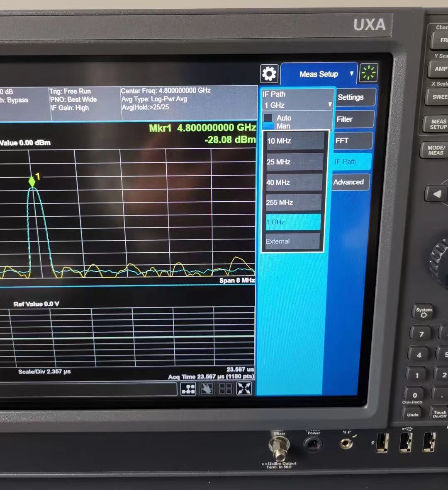Click the Avg|Hold >25/25 counter
Image resolution: width=448 pixels, height=490 pixels.
point(145,107)
